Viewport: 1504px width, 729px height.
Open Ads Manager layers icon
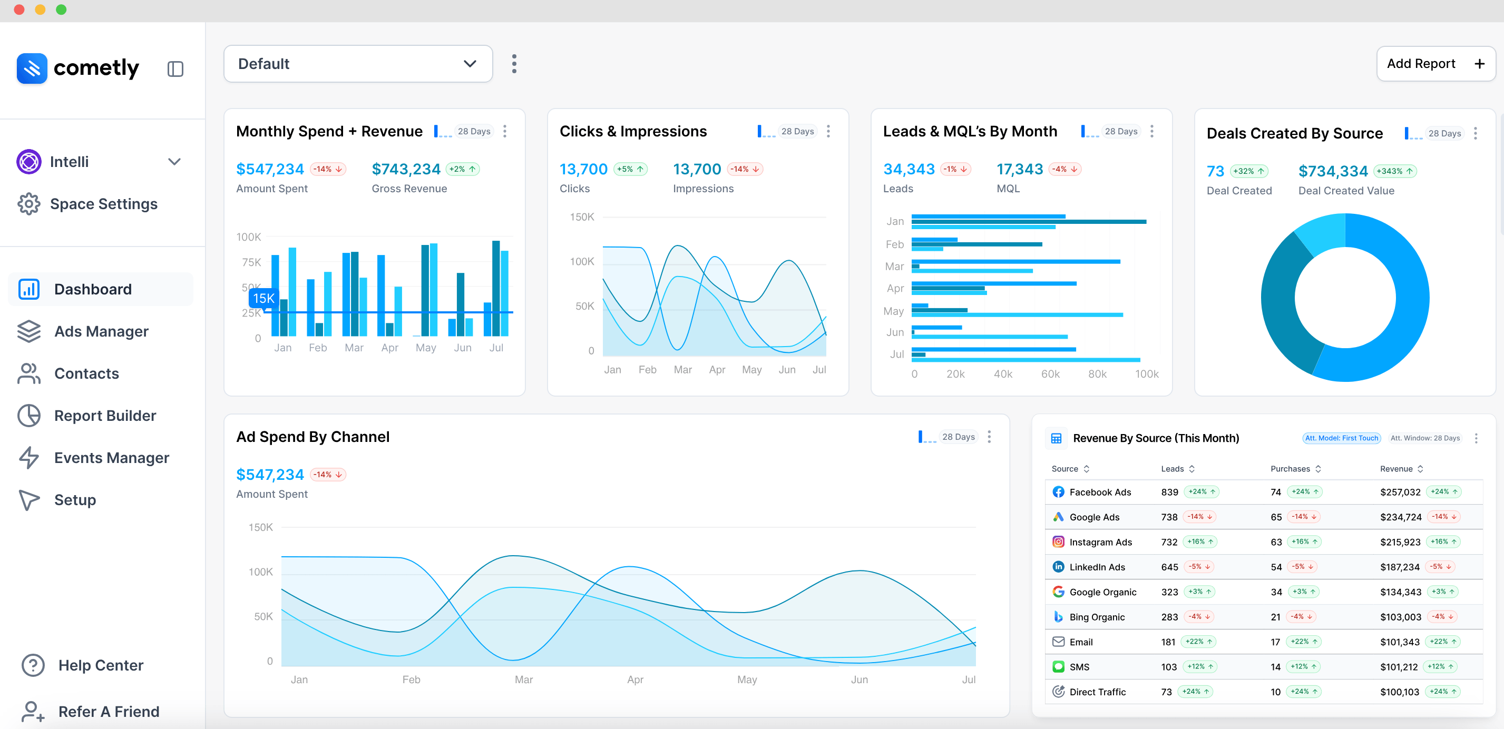28,331
